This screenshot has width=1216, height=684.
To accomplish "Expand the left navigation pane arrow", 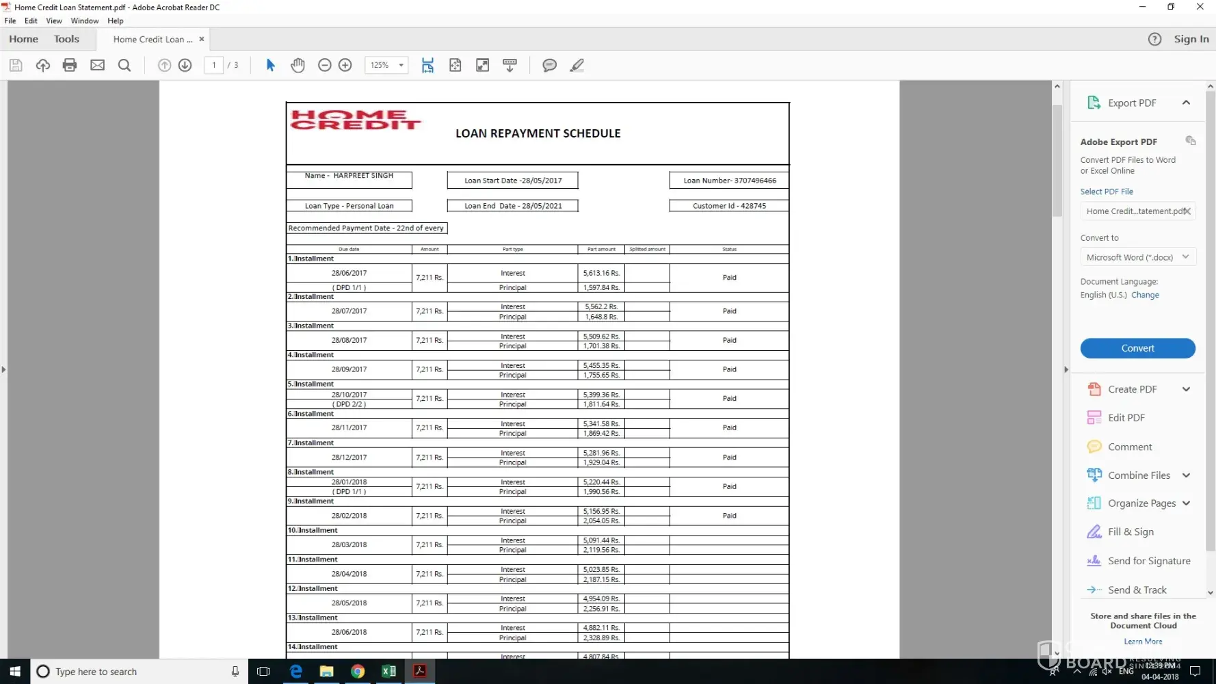I will pyautogui.click(x=3, y=369).
